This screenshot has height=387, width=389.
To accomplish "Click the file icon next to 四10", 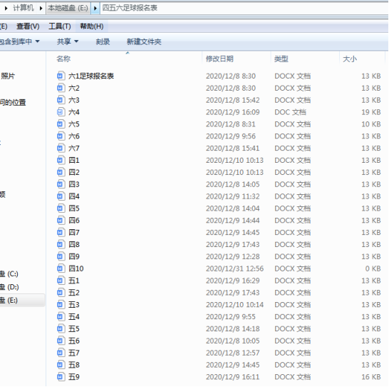I will click(x=61, y=268).
